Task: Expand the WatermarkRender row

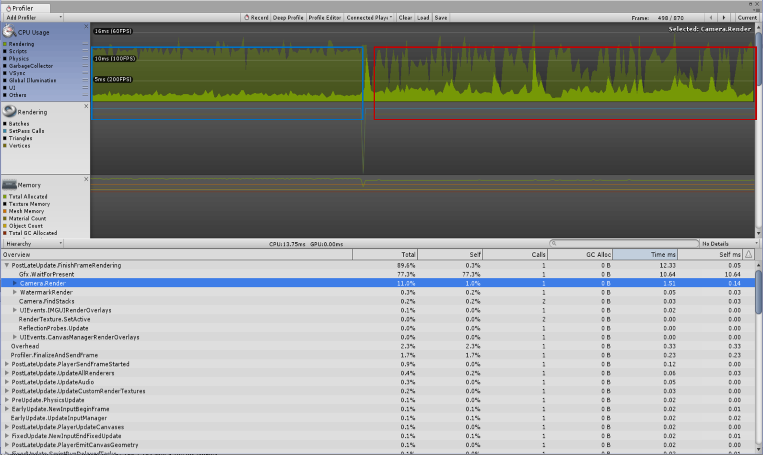Action: click(x=15, y=292)
